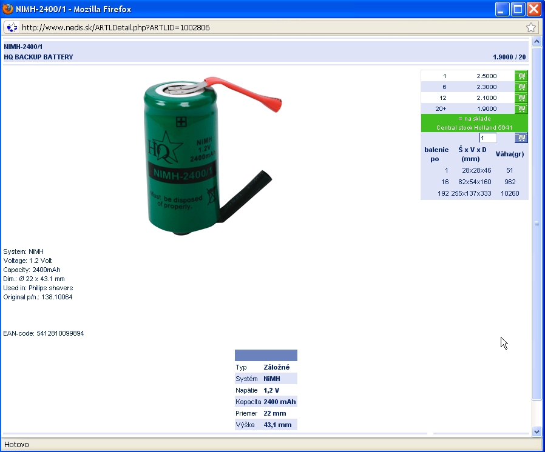Click the vertical scrollbar thumb

537,224
